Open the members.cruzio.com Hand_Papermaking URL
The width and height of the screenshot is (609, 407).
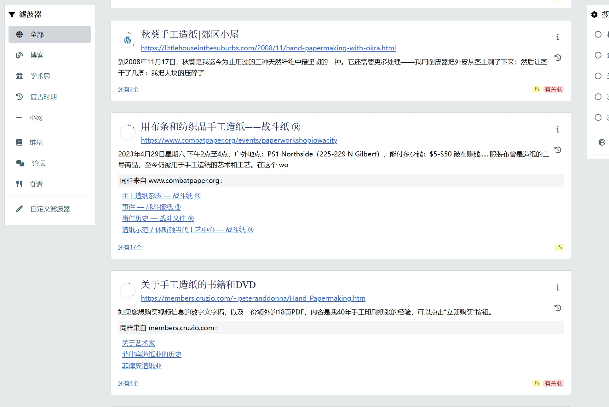[x=253, y=298]
